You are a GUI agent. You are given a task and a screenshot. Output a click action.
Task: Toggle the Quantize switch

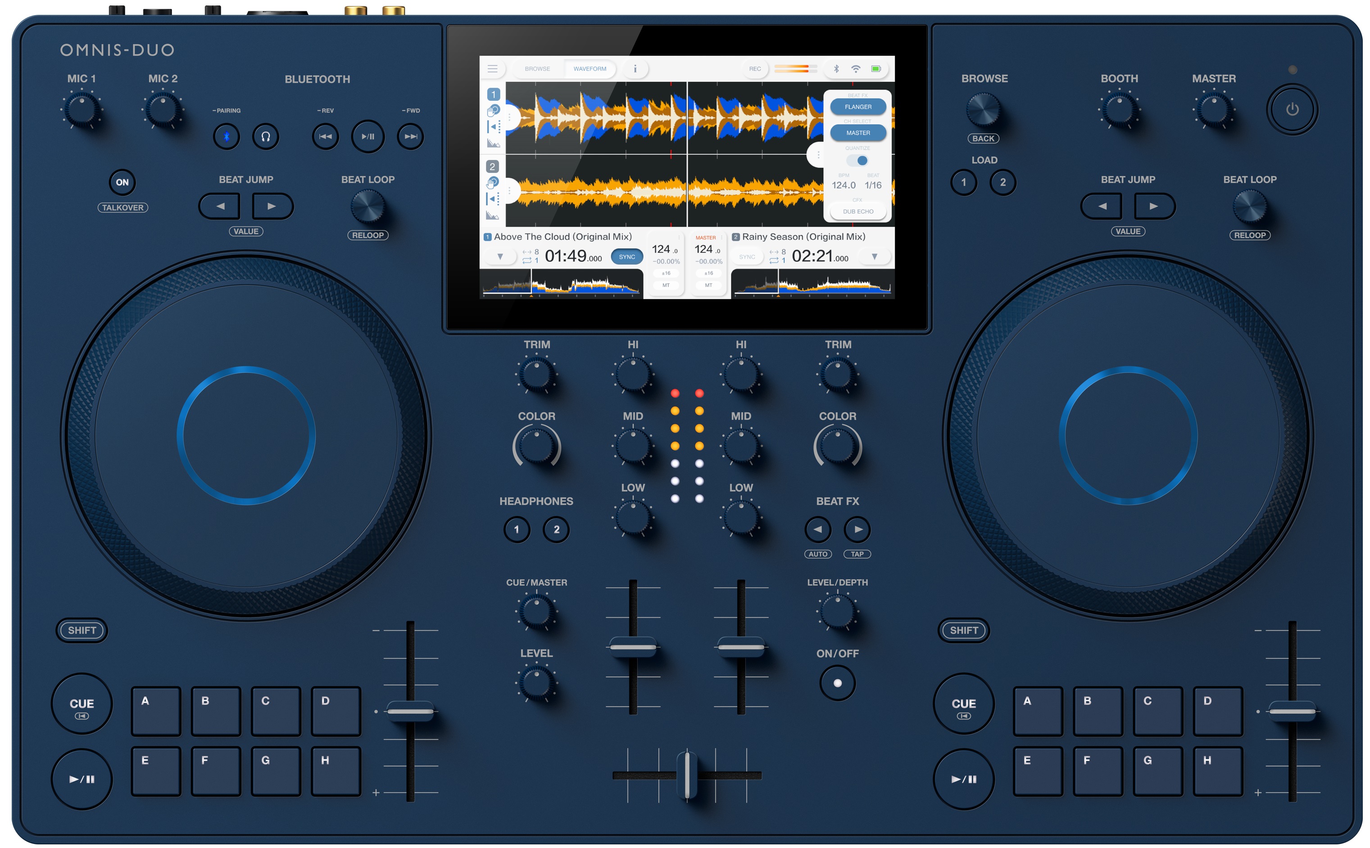857,161
